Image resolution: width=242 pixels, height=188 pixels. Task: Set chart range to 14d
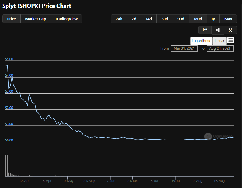pyautogui.click(x=149, y=19)
